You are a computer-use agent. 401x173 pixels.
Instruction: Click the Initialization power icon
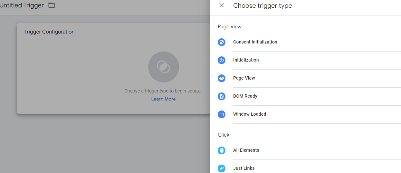(222, 60)
